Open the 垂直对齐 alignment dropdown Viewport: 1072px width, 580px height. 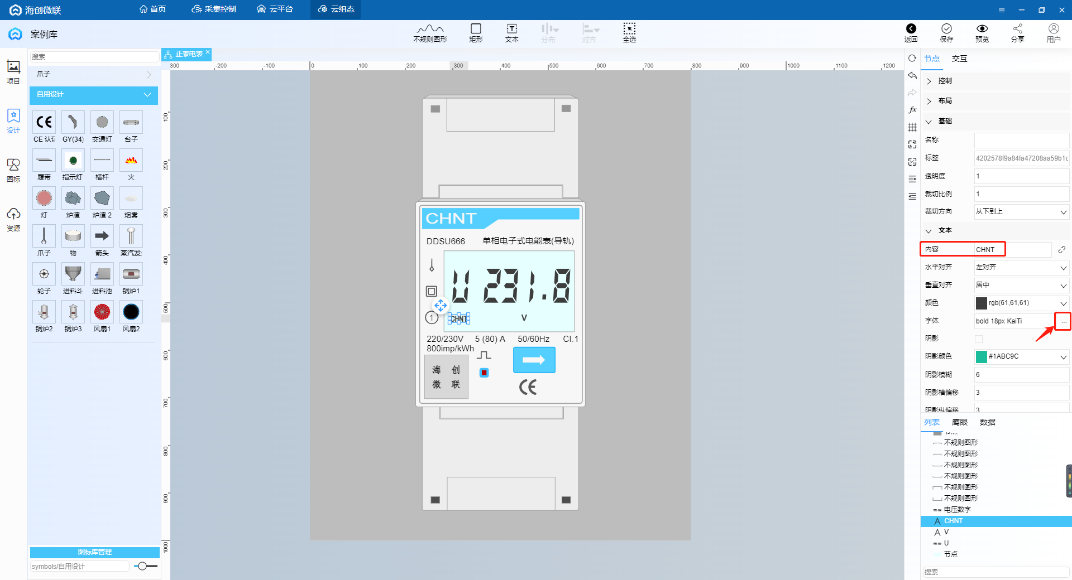coord(1022,285)
